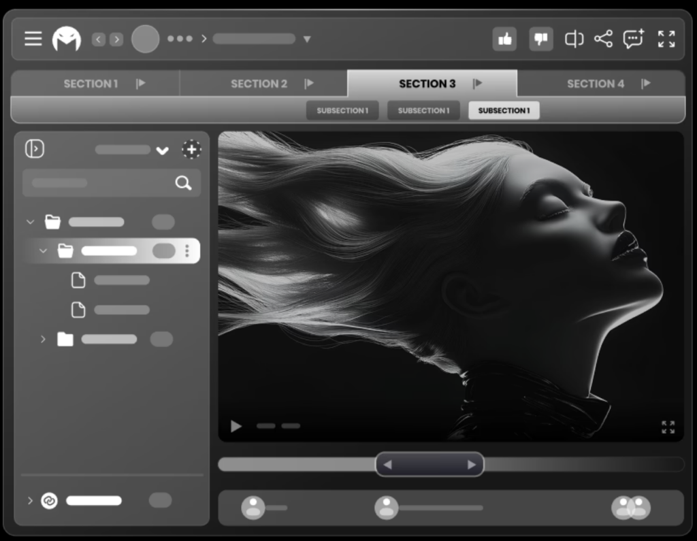
Task: Play the video
Action: pyautogui.click(x=236, y=427)
